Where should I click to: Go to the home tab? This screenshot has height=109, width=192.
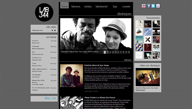[64, 5]
